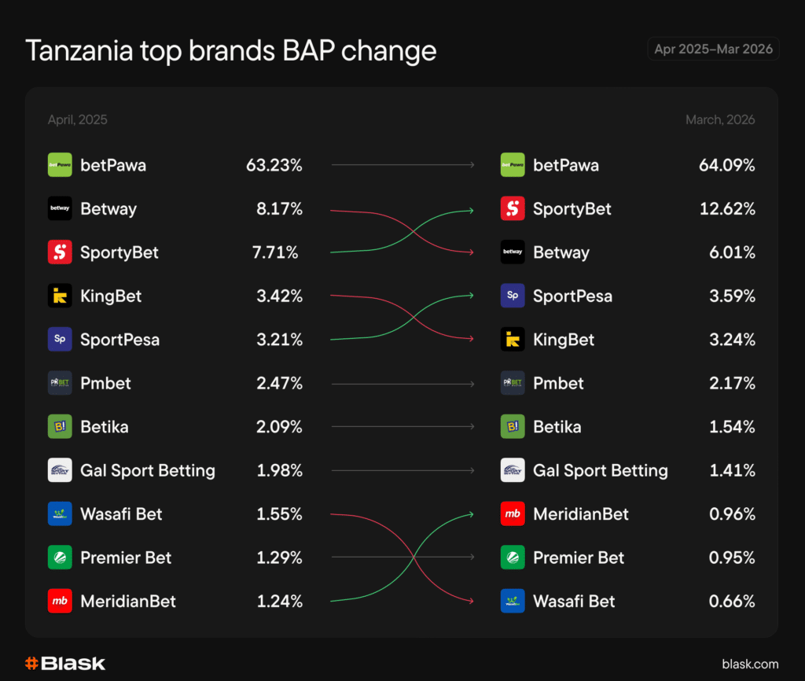Click the Betika logo in March column
The height and width of the screenshot is (681, 805).
(513, 427)
